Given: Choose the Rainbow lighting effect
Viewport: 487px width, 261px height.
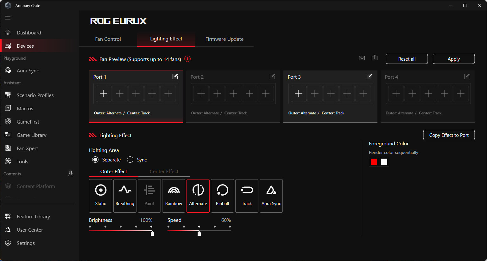Looking at the screenshot, I should (x=174, y=196).
